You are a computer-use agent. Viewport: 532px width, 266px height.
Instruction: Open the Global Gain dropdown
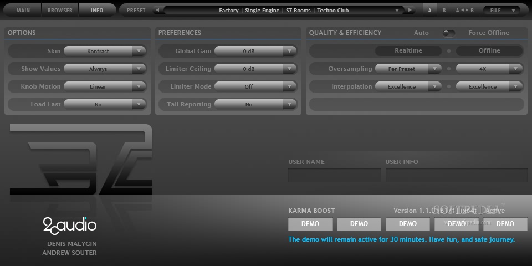[255, 51]
